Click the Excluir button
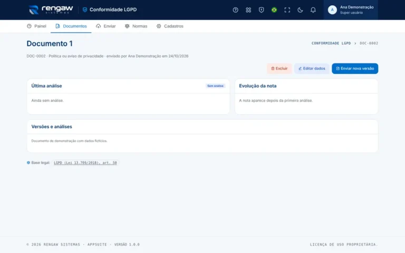 279,69
